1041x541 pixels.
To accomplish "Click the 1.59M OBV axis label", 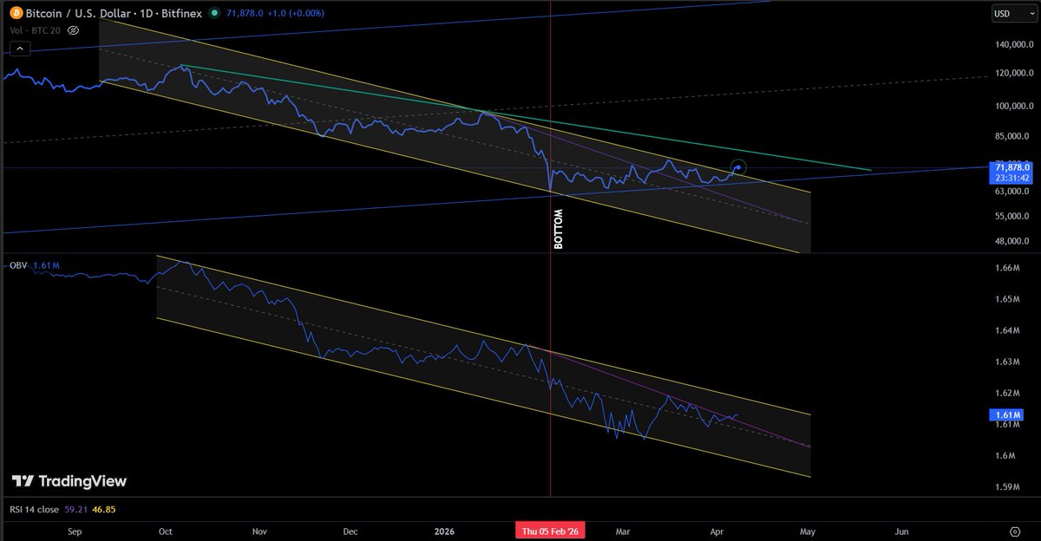I will click(1006, 486).
